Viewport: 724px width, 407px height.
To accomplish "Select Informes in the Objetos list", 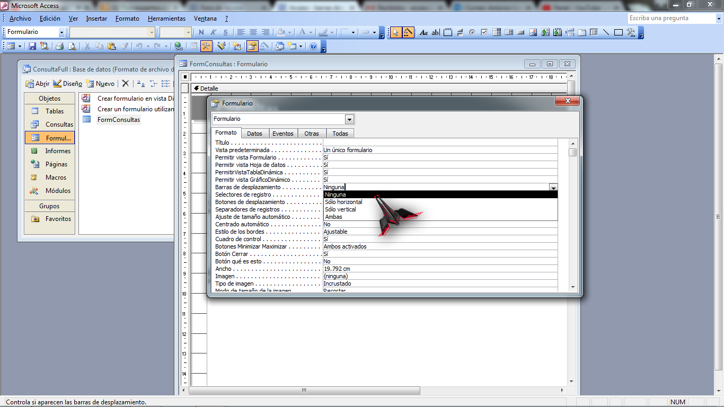I will click(x=50, y=151).
